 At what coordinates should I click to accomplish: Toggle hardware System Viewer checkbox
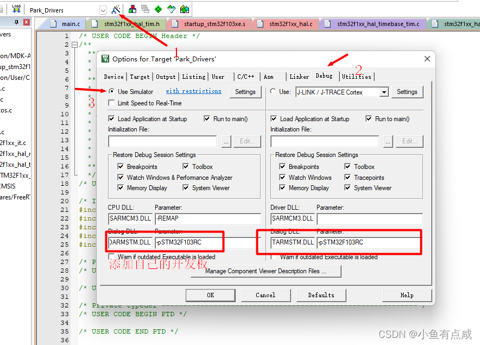pos(348,187)
